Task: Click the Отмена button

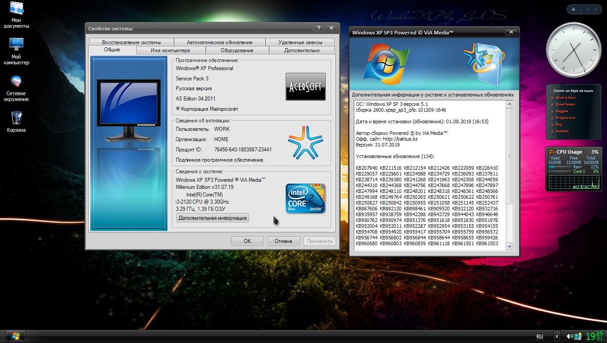Action: point(283,241)
